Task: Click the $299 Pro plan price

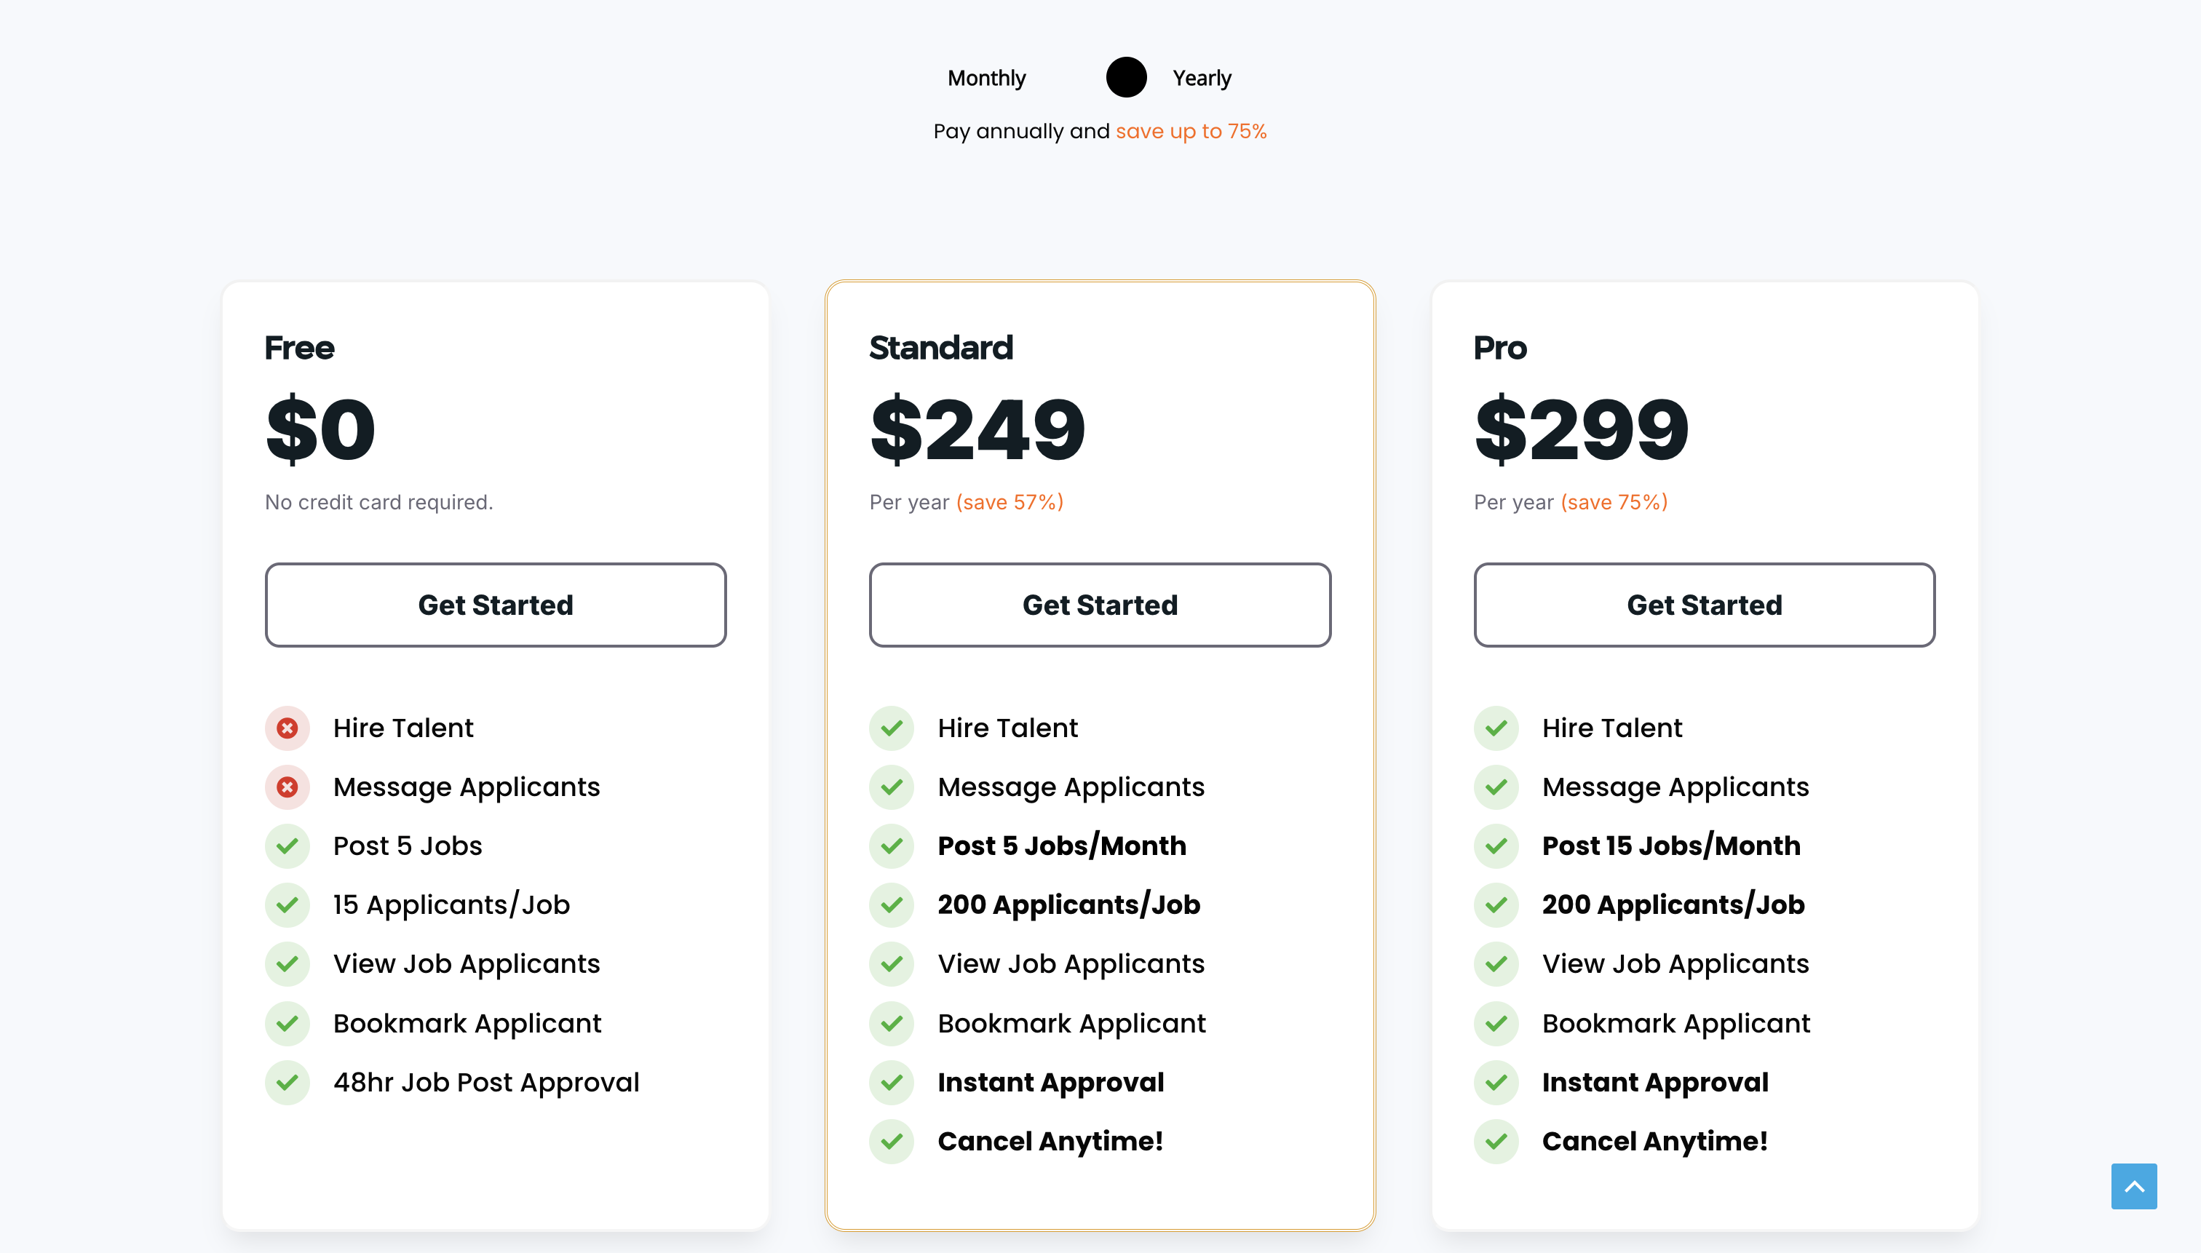Action: (x=1582, y=429)
